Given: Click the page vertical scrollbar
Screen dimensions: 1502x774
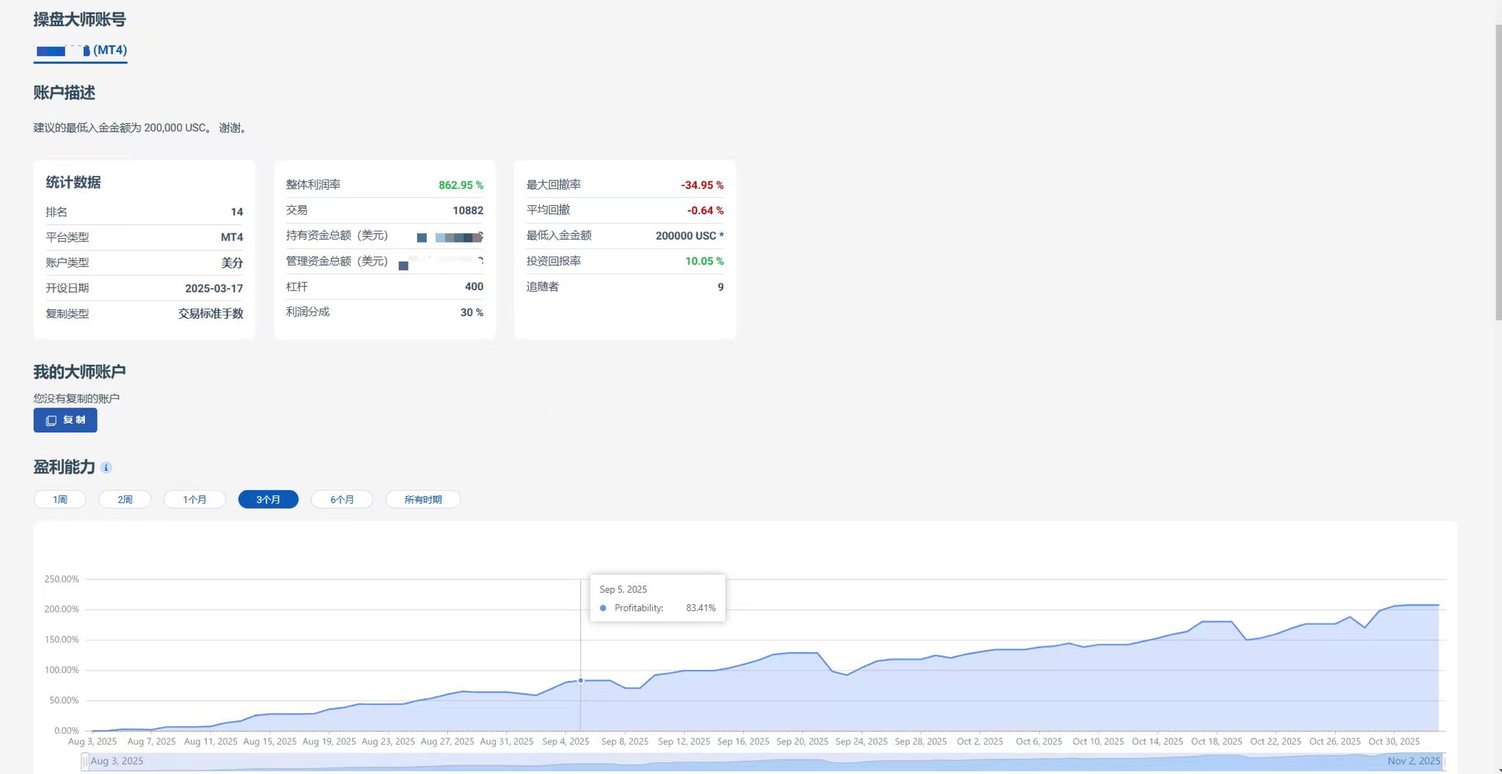Looking at the screenshot, I should point(1498,172).
